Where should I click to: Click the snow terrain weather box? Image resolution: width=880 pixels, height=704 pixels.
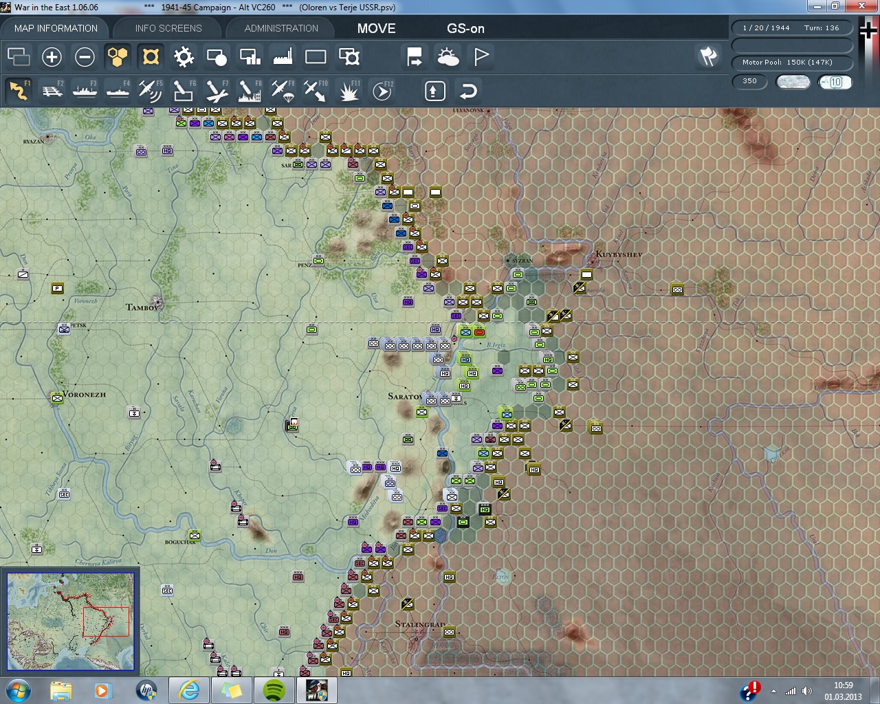[793, 82]
